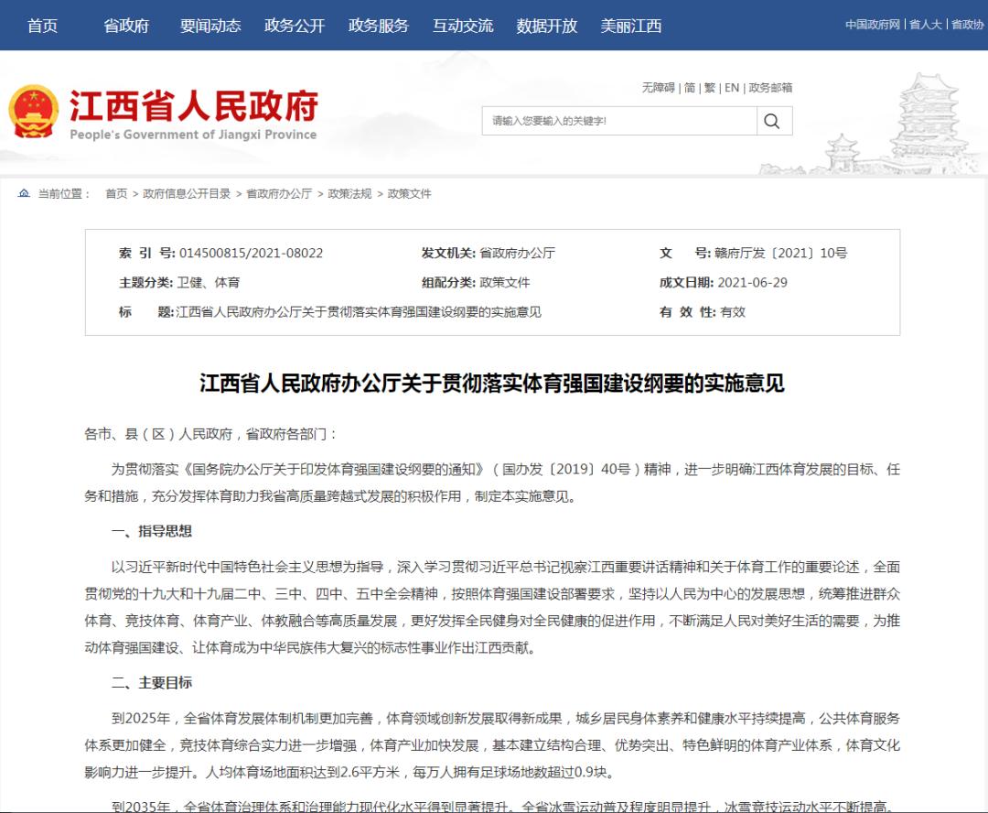Go to 要闻动态 in the top navigation
The image size is (988, 813).
coord(210,26)
